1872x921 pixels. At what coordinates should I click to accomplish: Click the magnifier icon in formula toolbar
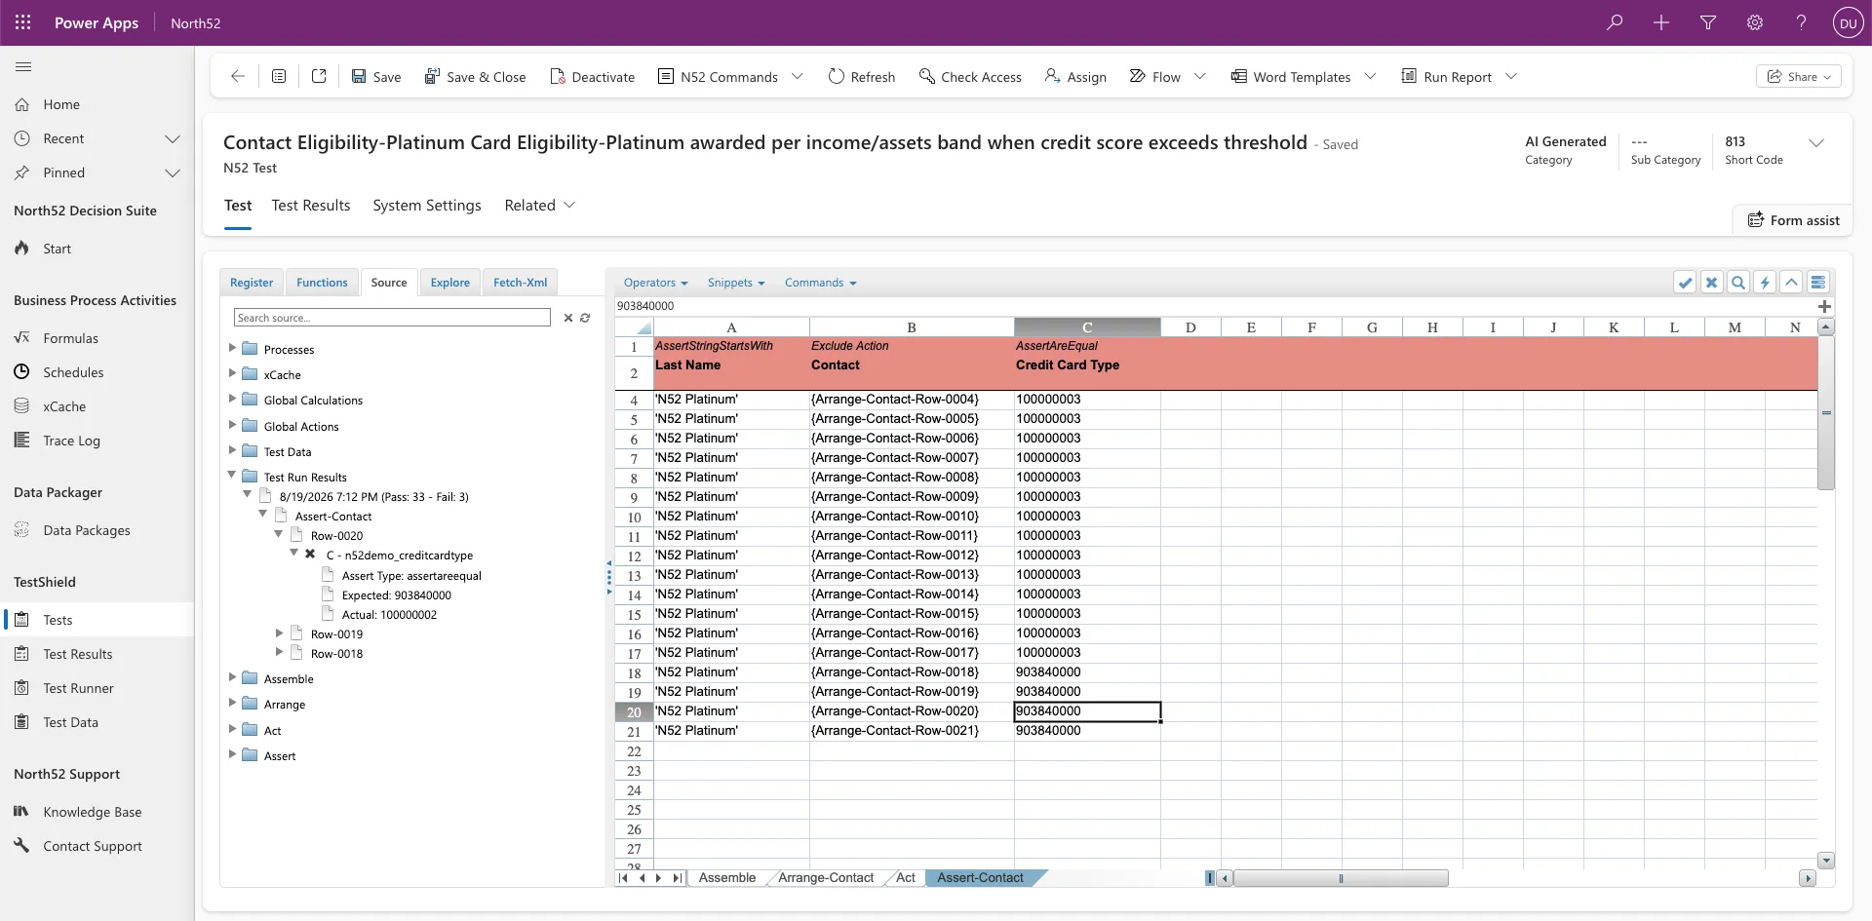tap(1737, 283)
